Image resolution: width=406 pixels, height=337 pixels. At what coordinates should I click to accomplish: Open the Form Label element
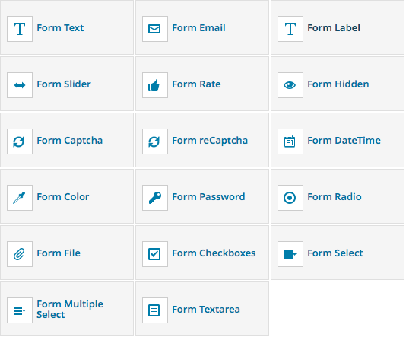click(x=338, y=27)
